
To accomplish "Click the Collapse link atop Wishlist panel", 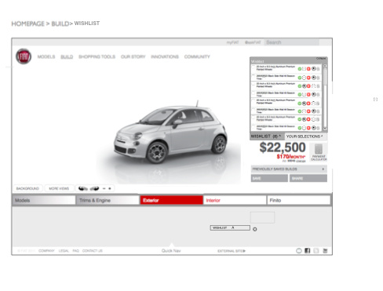I will click(x=321, y=58).
